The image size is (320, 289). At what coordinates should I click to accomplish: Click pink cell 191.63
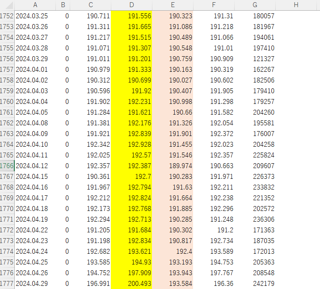click(173, 187)
